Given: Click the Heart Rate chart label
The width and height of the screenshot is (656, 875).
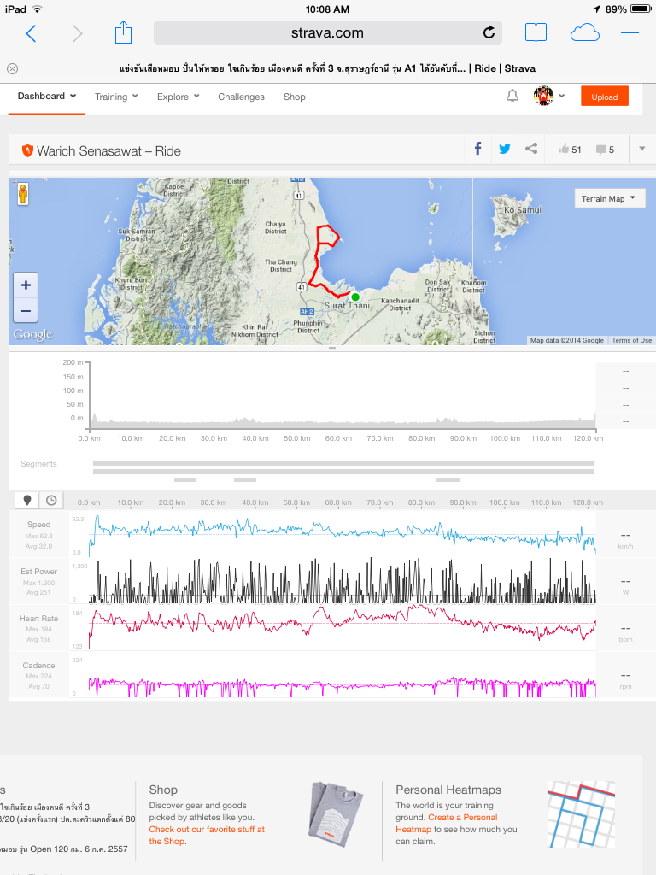Looking at the screenshot, I should click(x=38, y=619).
